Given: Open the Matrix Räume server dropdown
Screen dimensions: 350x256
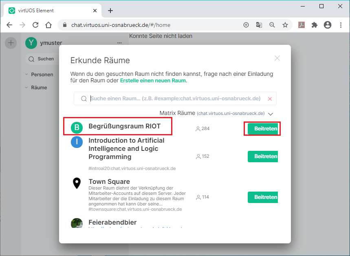Looking at the screenshot, I should click(x=271, y=114).
